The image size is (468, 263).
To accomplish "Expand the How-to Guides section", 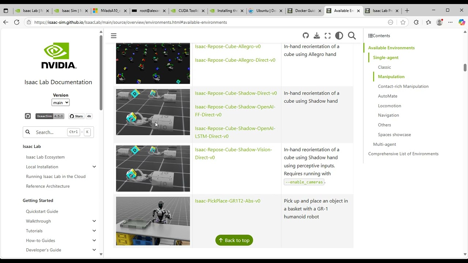I will [94, 240].
